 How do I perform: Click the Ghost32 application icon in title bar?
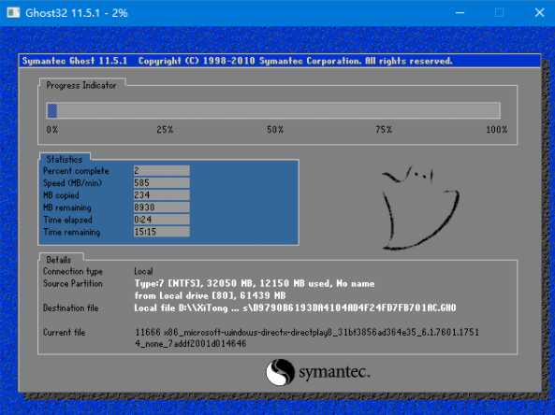13,13
